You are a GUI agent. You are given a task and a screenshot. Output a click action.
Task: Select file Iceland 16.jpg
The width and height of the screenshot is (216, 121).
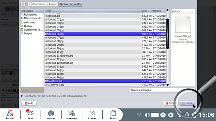106,78
